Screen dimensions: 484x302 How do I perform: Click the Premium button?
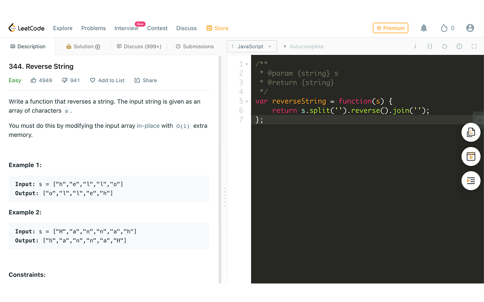pyautogui.click(x=390, y=28)
